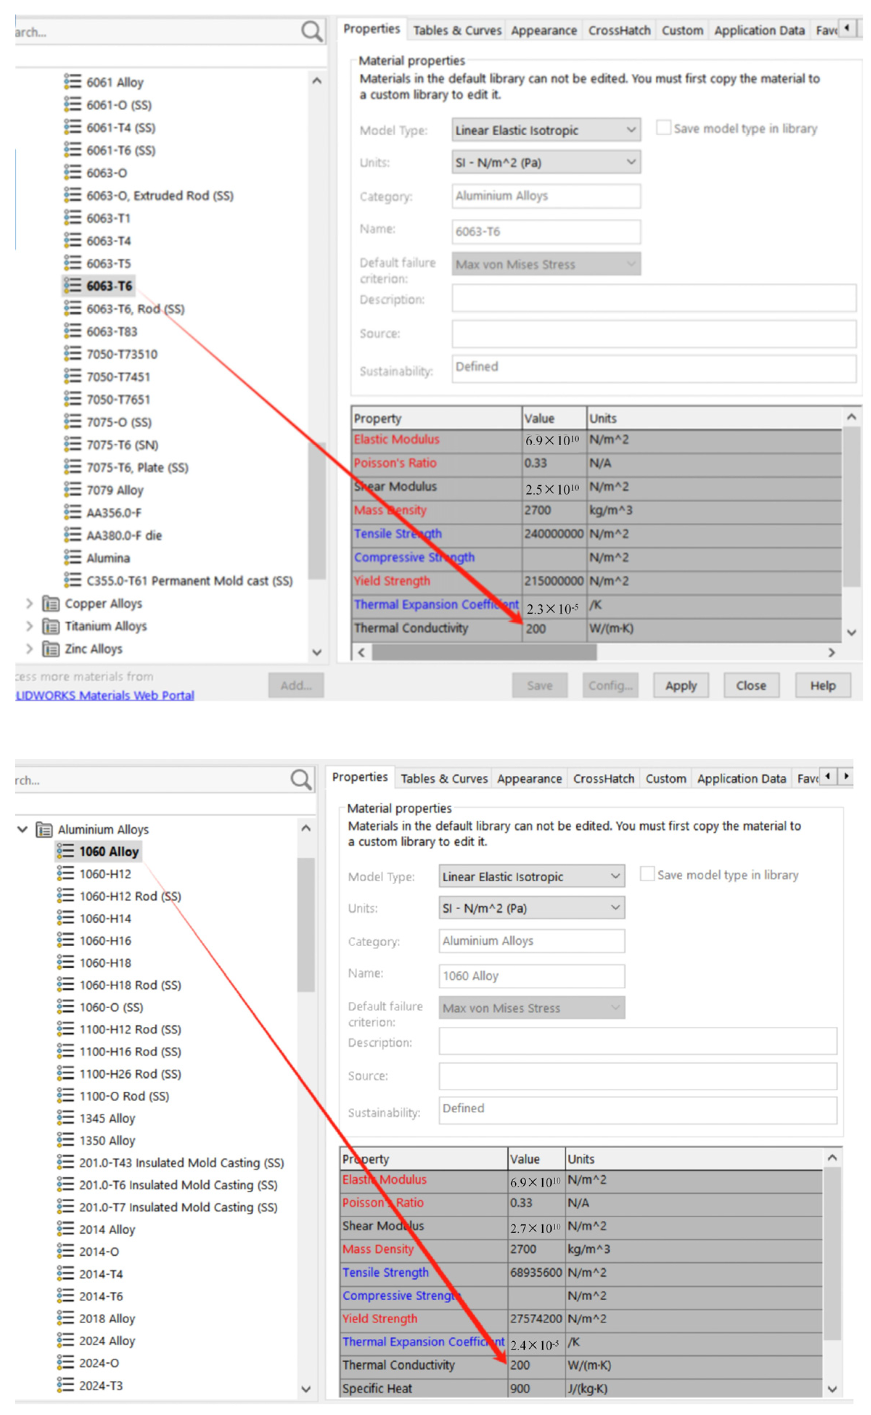Select the 7079 Alloy material icon
Image resolution: width=871 pixels, height=1415 pixels.
click(73, 489)
